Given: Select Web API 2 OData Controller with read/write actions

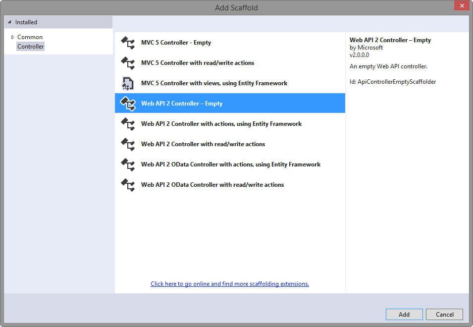Looking at the screenshot, I should (230, 185).
